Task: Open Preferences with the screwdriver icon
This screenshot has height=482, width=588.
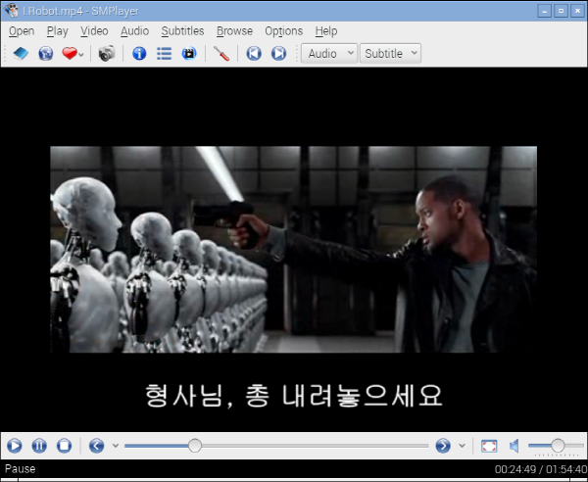Action: [221, 53]
